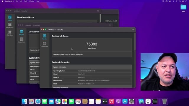Open the Help menu
189x106 pixels.
point(38,1)
